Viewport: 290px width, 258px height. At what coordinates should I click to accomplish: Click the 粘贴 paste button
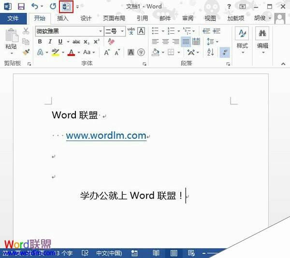(12, 42)
